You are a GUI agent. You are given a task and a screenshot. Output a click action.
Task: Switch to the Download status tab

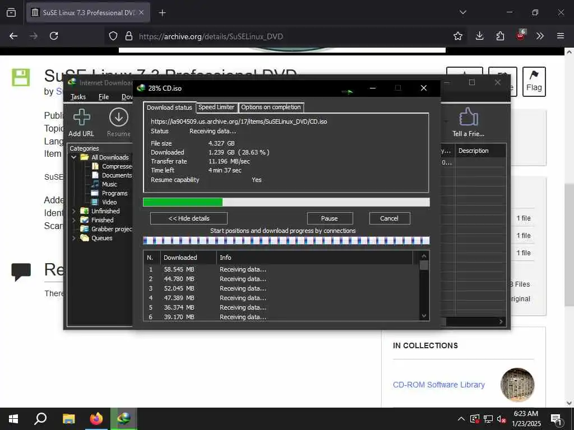coord(169,107)
